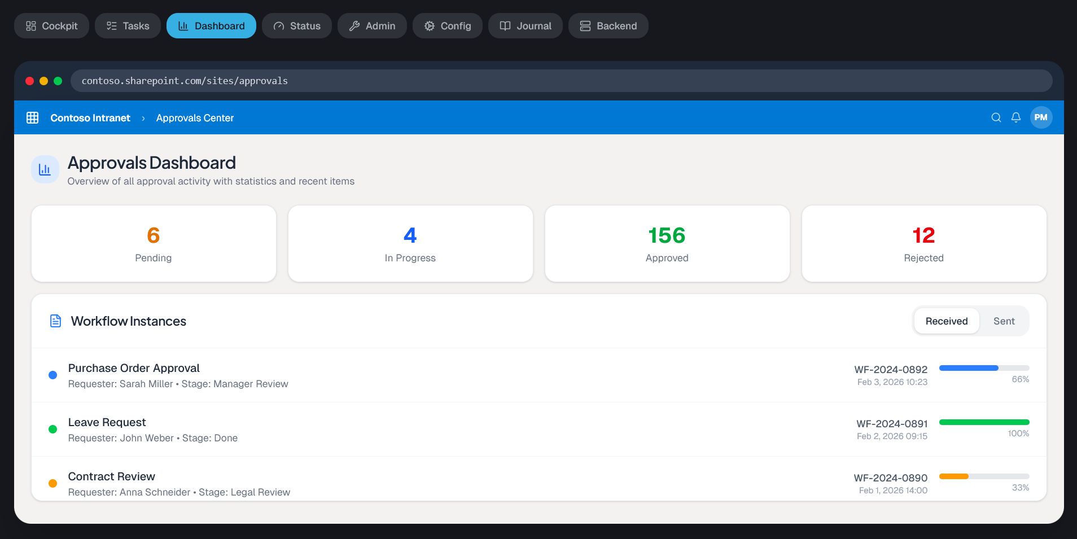Switch the workflow list to Sent

coord(1003,321)
